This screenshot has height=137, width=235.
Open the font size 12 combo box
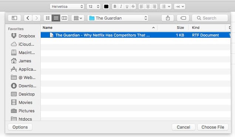pyautogui.click(x=94, y=6)
